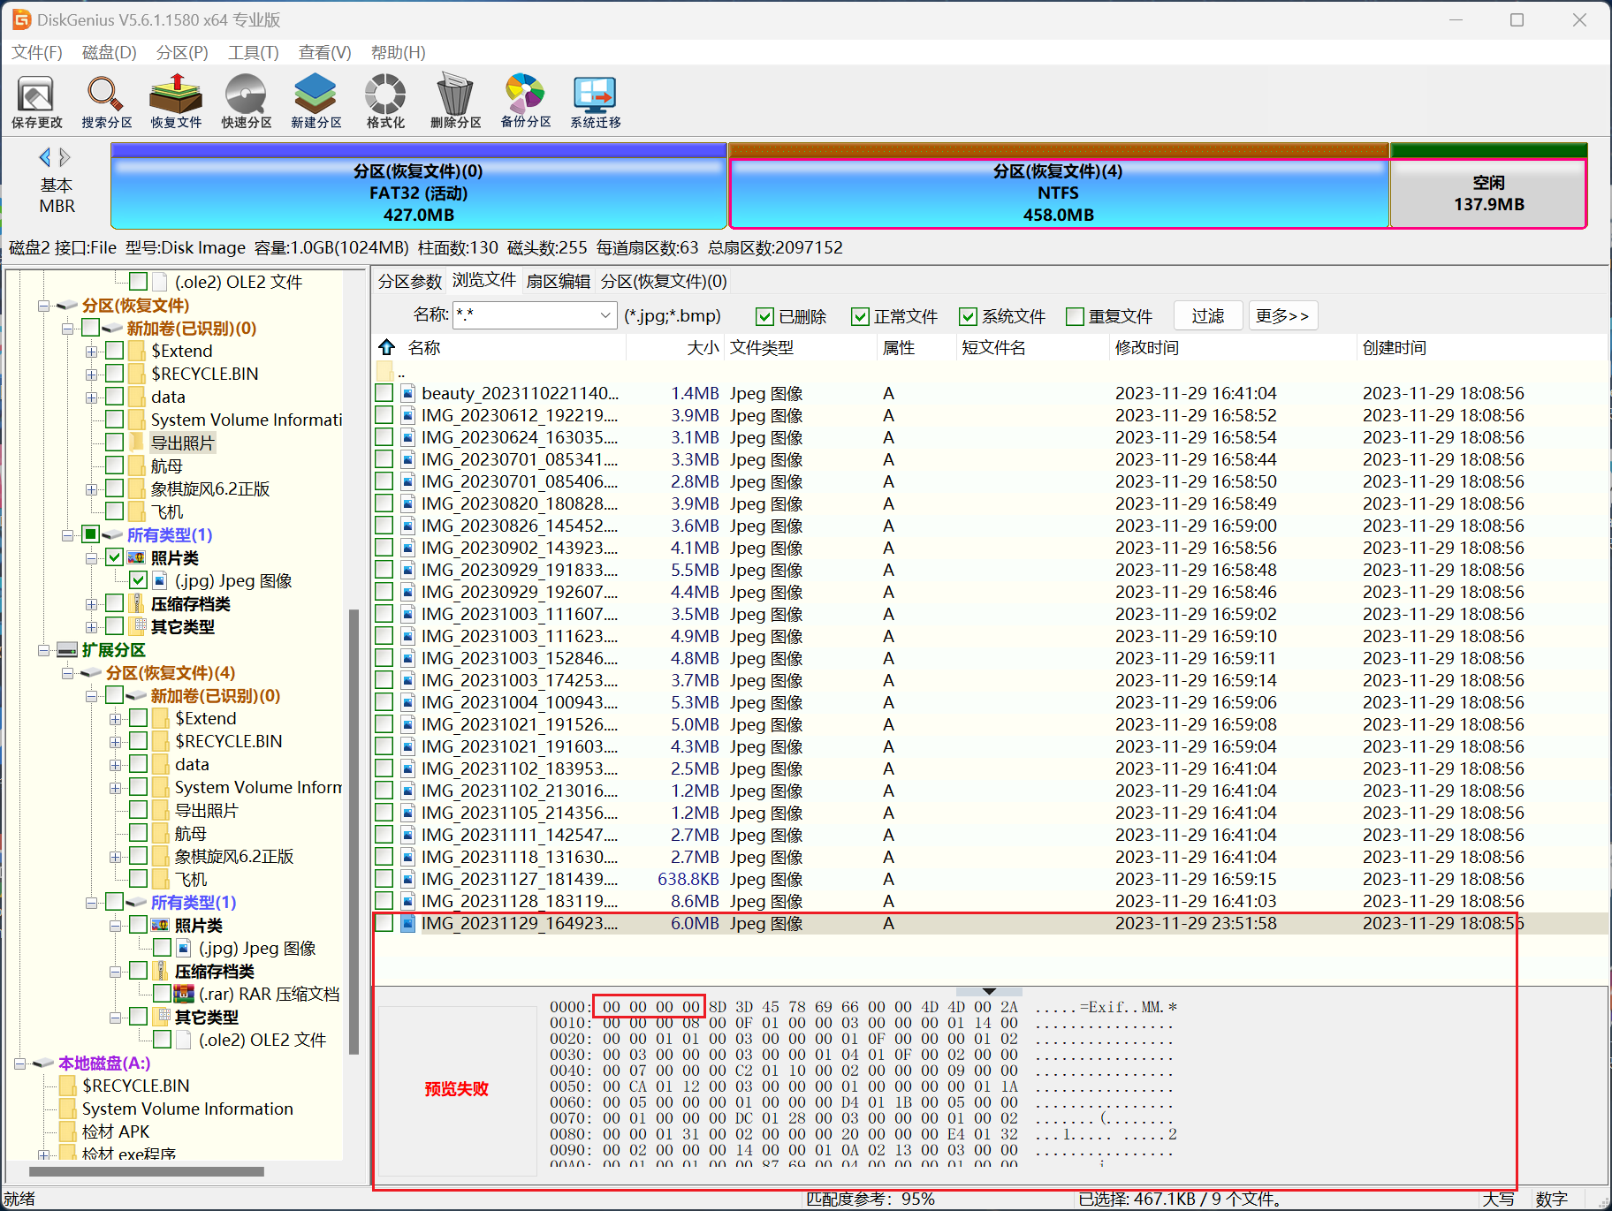The image size is (1612, 1211).
Task: Click the up-folder arrow beside 名称 header
Action: click(386, 347)
